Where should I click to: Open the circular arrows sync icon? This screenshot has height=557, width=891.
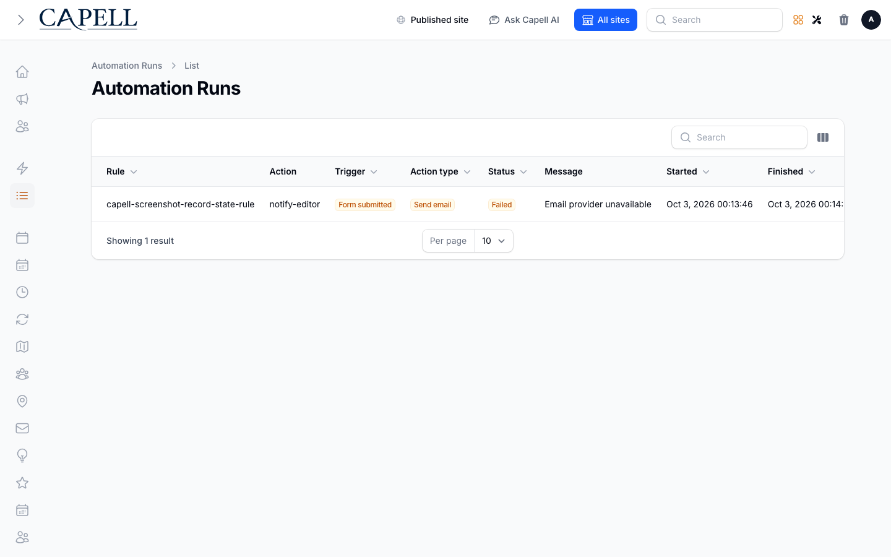[22, 319]
